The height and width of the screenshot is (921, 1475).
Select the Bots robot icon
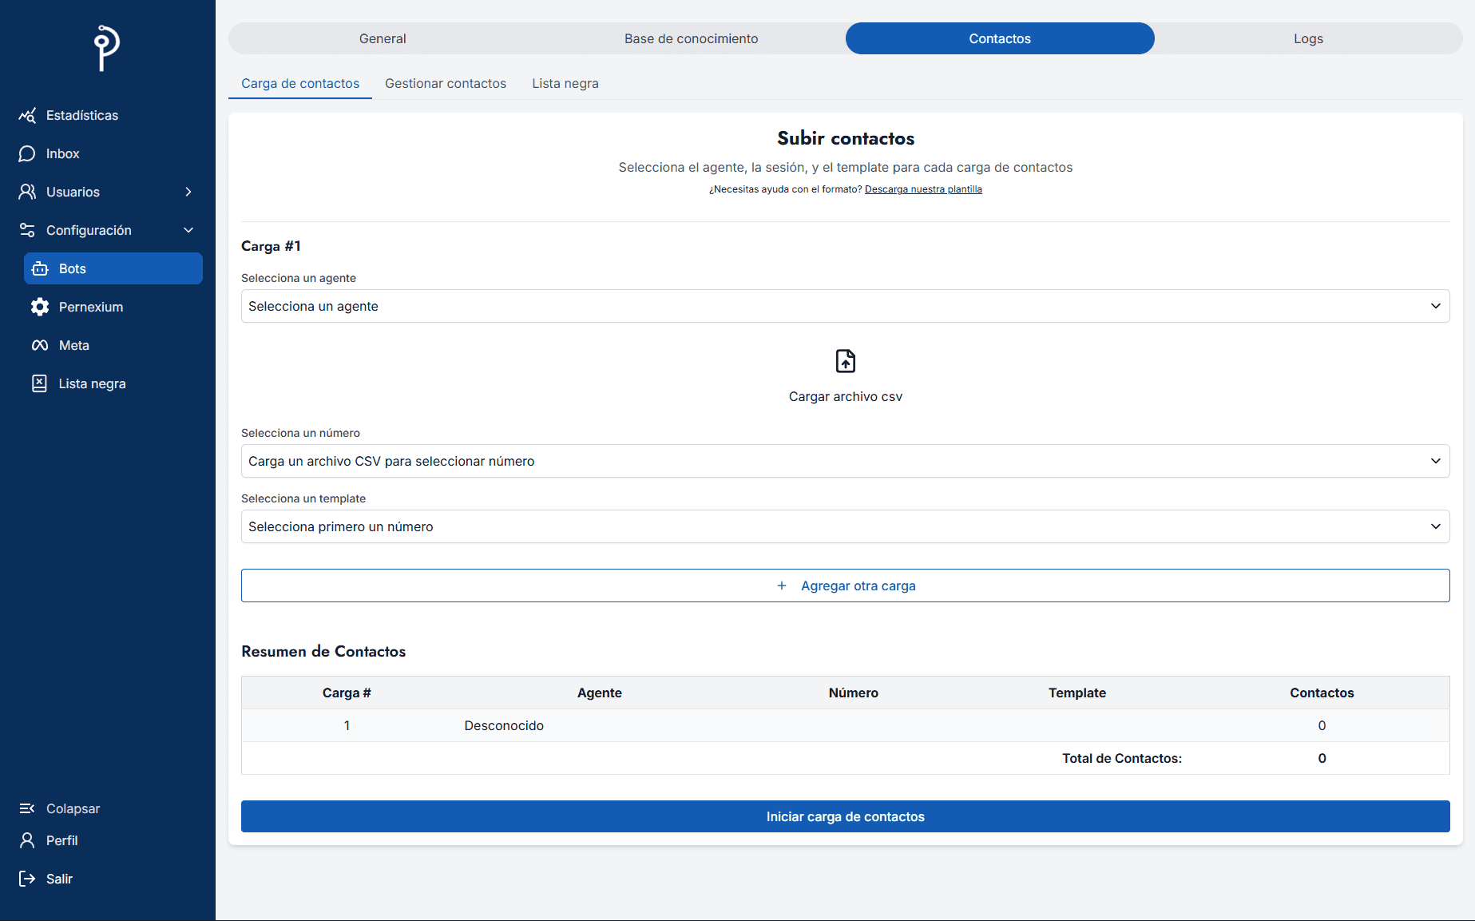40,269
